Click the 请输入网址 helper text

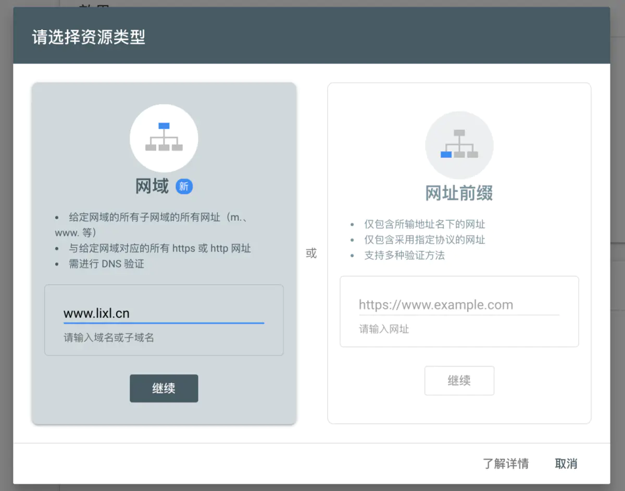point(384,329)
